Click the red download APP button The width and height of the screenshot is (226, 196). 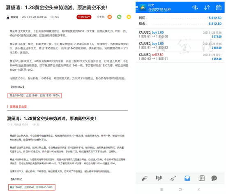84,17
